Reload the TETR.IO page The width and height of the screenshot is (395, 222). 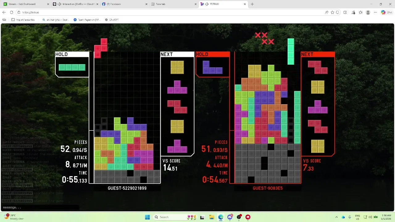[x=11, y=12]
